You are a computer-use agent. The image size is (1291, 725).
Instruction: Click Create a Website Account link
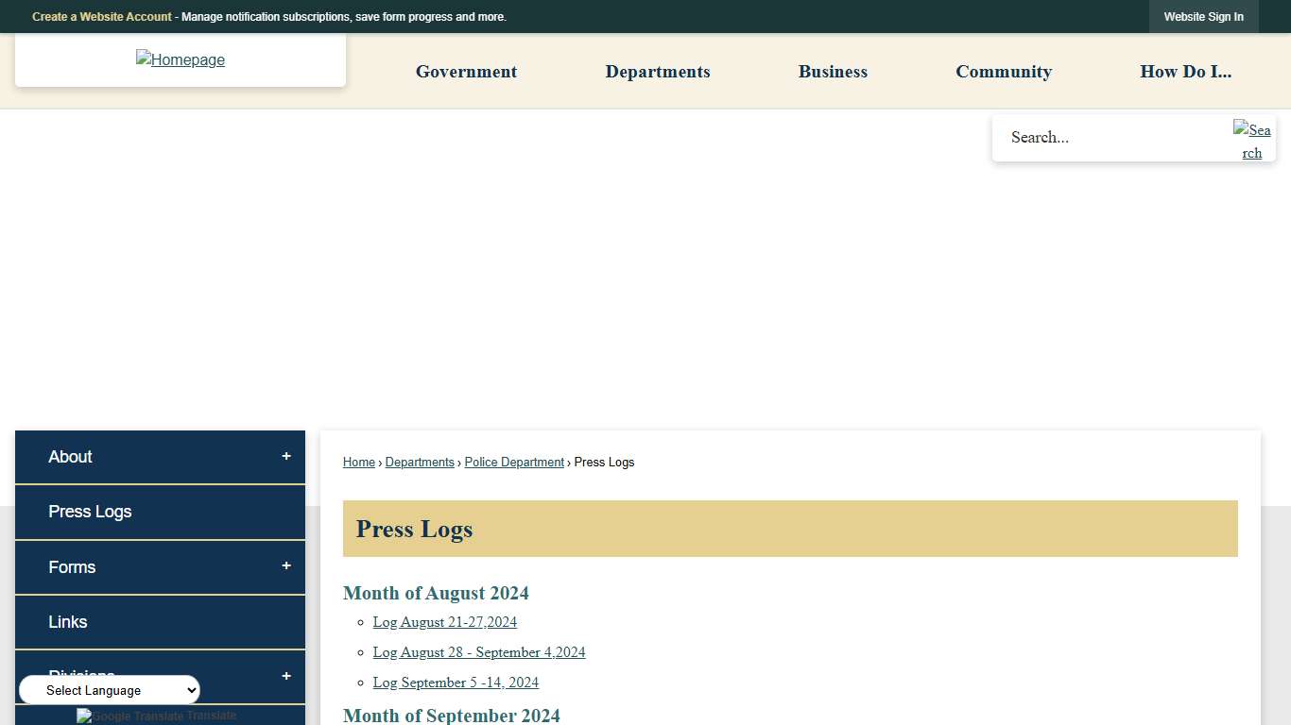pos(102,17)
